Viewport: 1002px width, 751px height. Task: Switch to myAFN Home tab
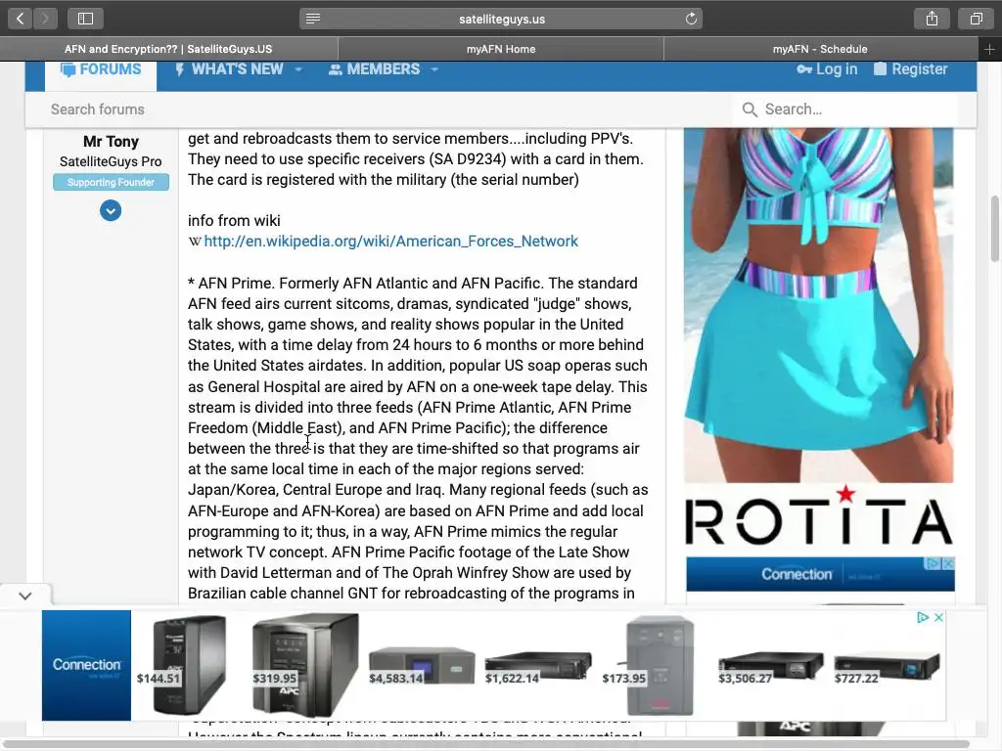point(500,49)
